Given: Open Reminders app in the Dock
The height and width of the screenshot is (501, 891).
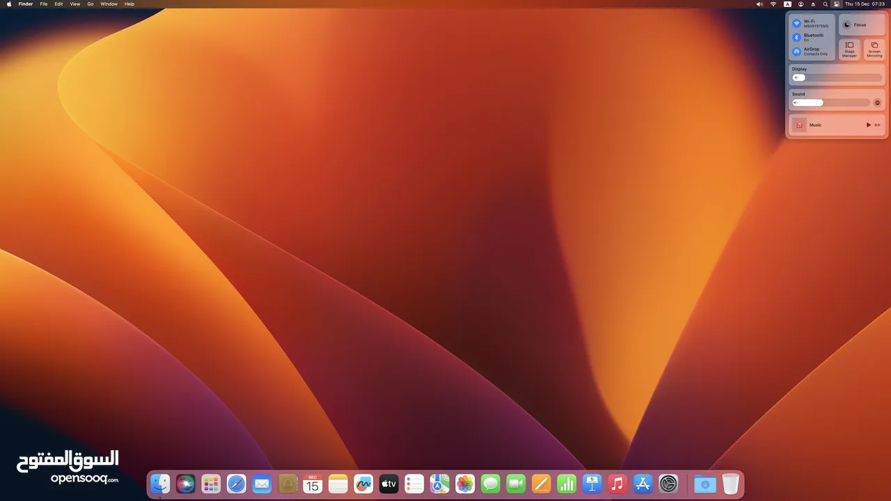Looking at the screenshot, I should coord(414,484).
